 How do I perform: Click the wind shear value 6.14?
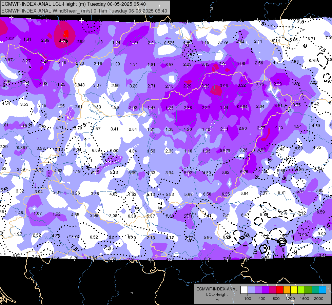[276, 40]
